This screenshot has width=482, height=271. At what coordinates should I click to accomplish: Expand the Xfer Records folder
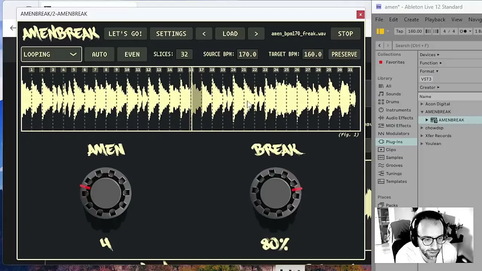422,136
